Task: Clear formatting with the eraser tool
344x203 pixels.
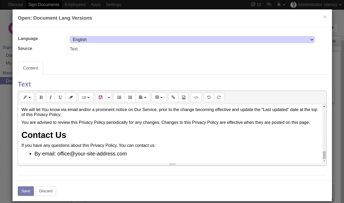Action: pos(71,97)
